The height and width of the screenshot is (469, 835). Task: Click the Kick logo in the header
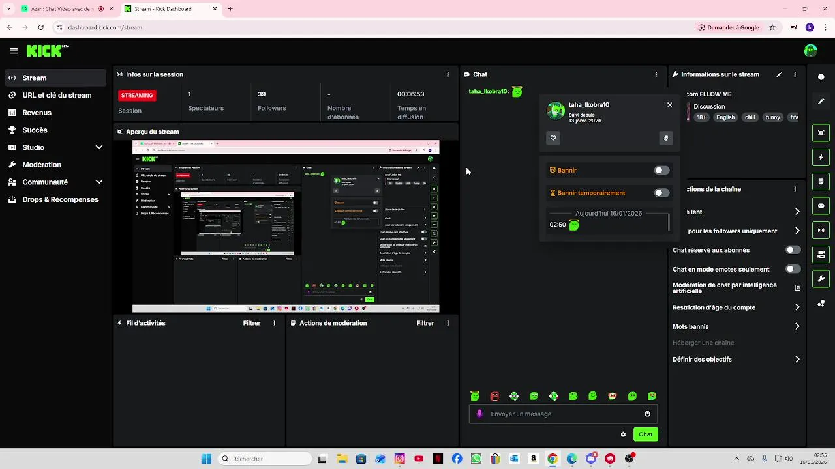[47, 51]
